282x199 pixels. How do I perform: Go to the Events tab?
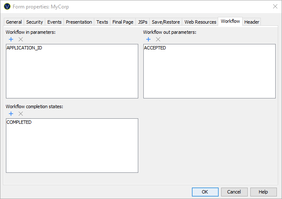tap(55, 22)
